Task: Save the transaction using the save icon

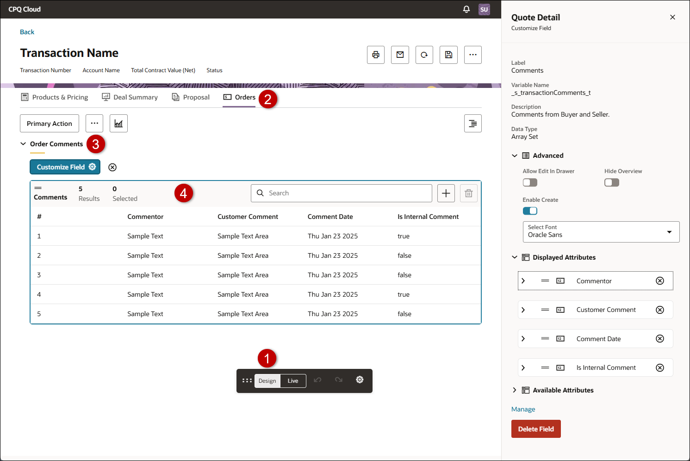Action: pos(448,55)
